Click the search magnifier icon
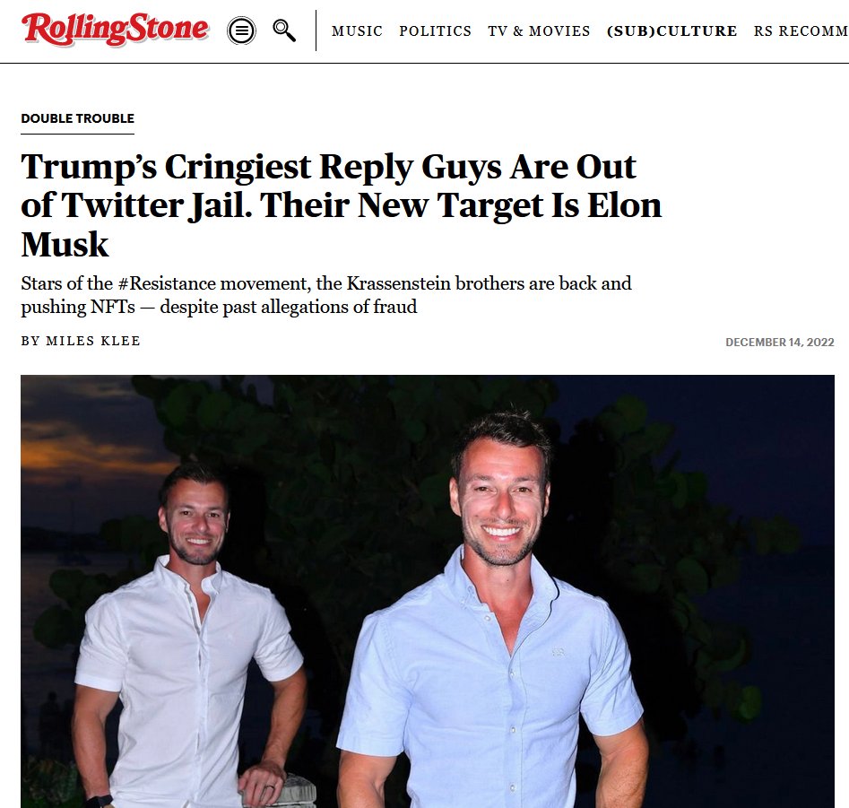The image size is (849, 808). point(283,30)
